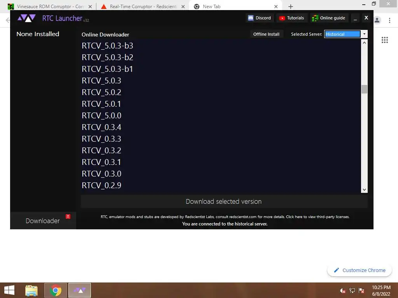Close the New Tab tab in Chrome
Screen dimensions: 398x298
pyautogui.click(x=276, y=7)
